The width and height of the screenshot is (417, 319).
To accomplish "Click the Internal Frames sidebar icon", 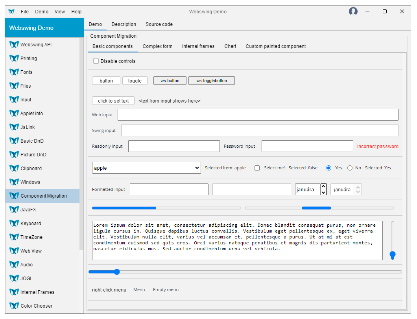I will (x=14, y=292).
